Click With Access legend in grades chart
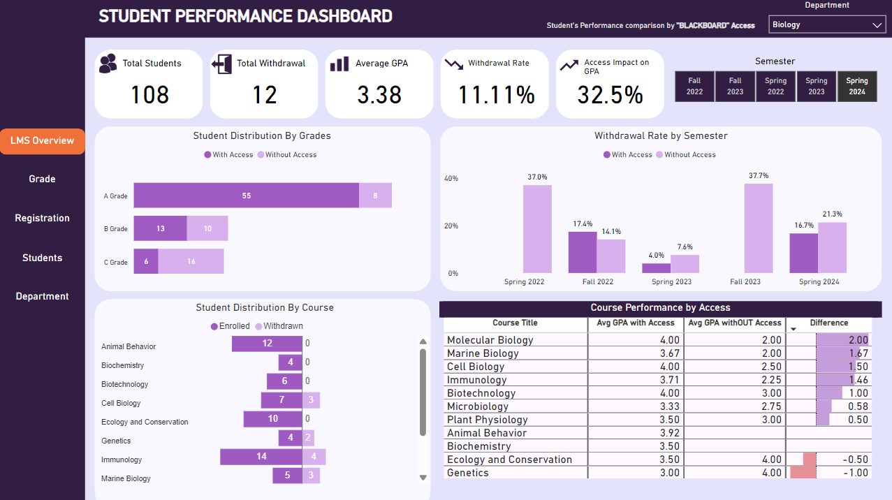892x500 pixels. (228, 155)
